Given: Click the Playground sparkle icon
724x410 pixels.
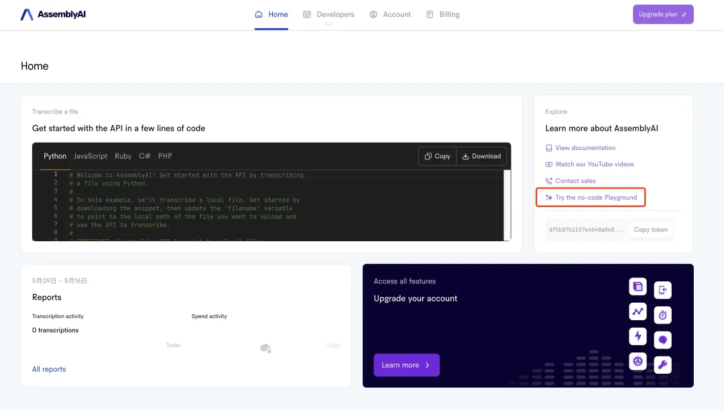Looking at the screenshot, I should coord(548,198).
